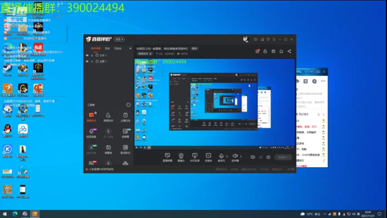
Task: Open the weather widget in the taskbar
Action: tap(310, 214)
